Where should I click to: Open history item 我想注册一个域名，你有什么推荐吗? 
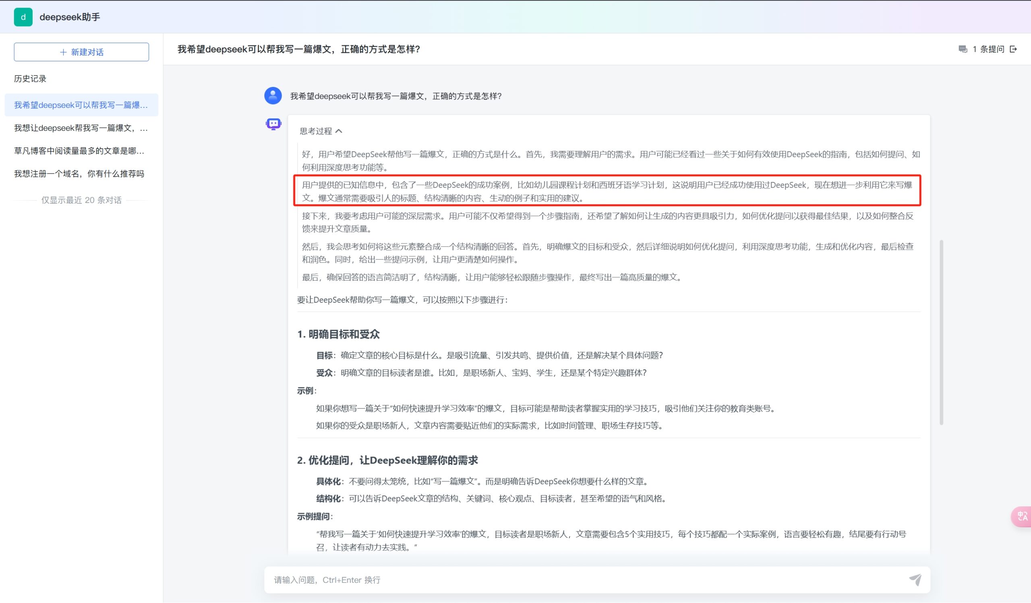point(81,174)
